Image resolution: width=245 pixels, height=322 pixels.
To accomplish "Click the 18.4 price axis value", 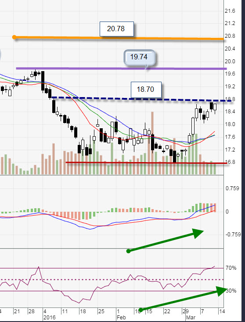I will pos(230,112).
